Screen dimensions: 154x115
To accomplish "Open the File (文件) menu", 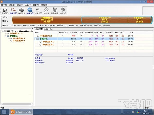I will (4, 5).
